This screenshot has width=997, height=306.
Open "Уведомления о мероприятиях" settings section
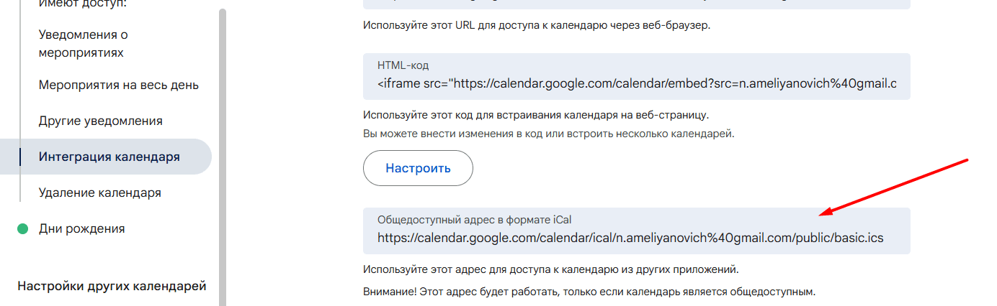[x=84, y=43]
